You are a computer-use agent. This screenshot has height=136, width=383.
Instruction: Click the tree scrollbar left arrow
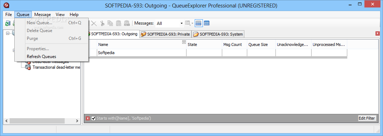point(6,121)
